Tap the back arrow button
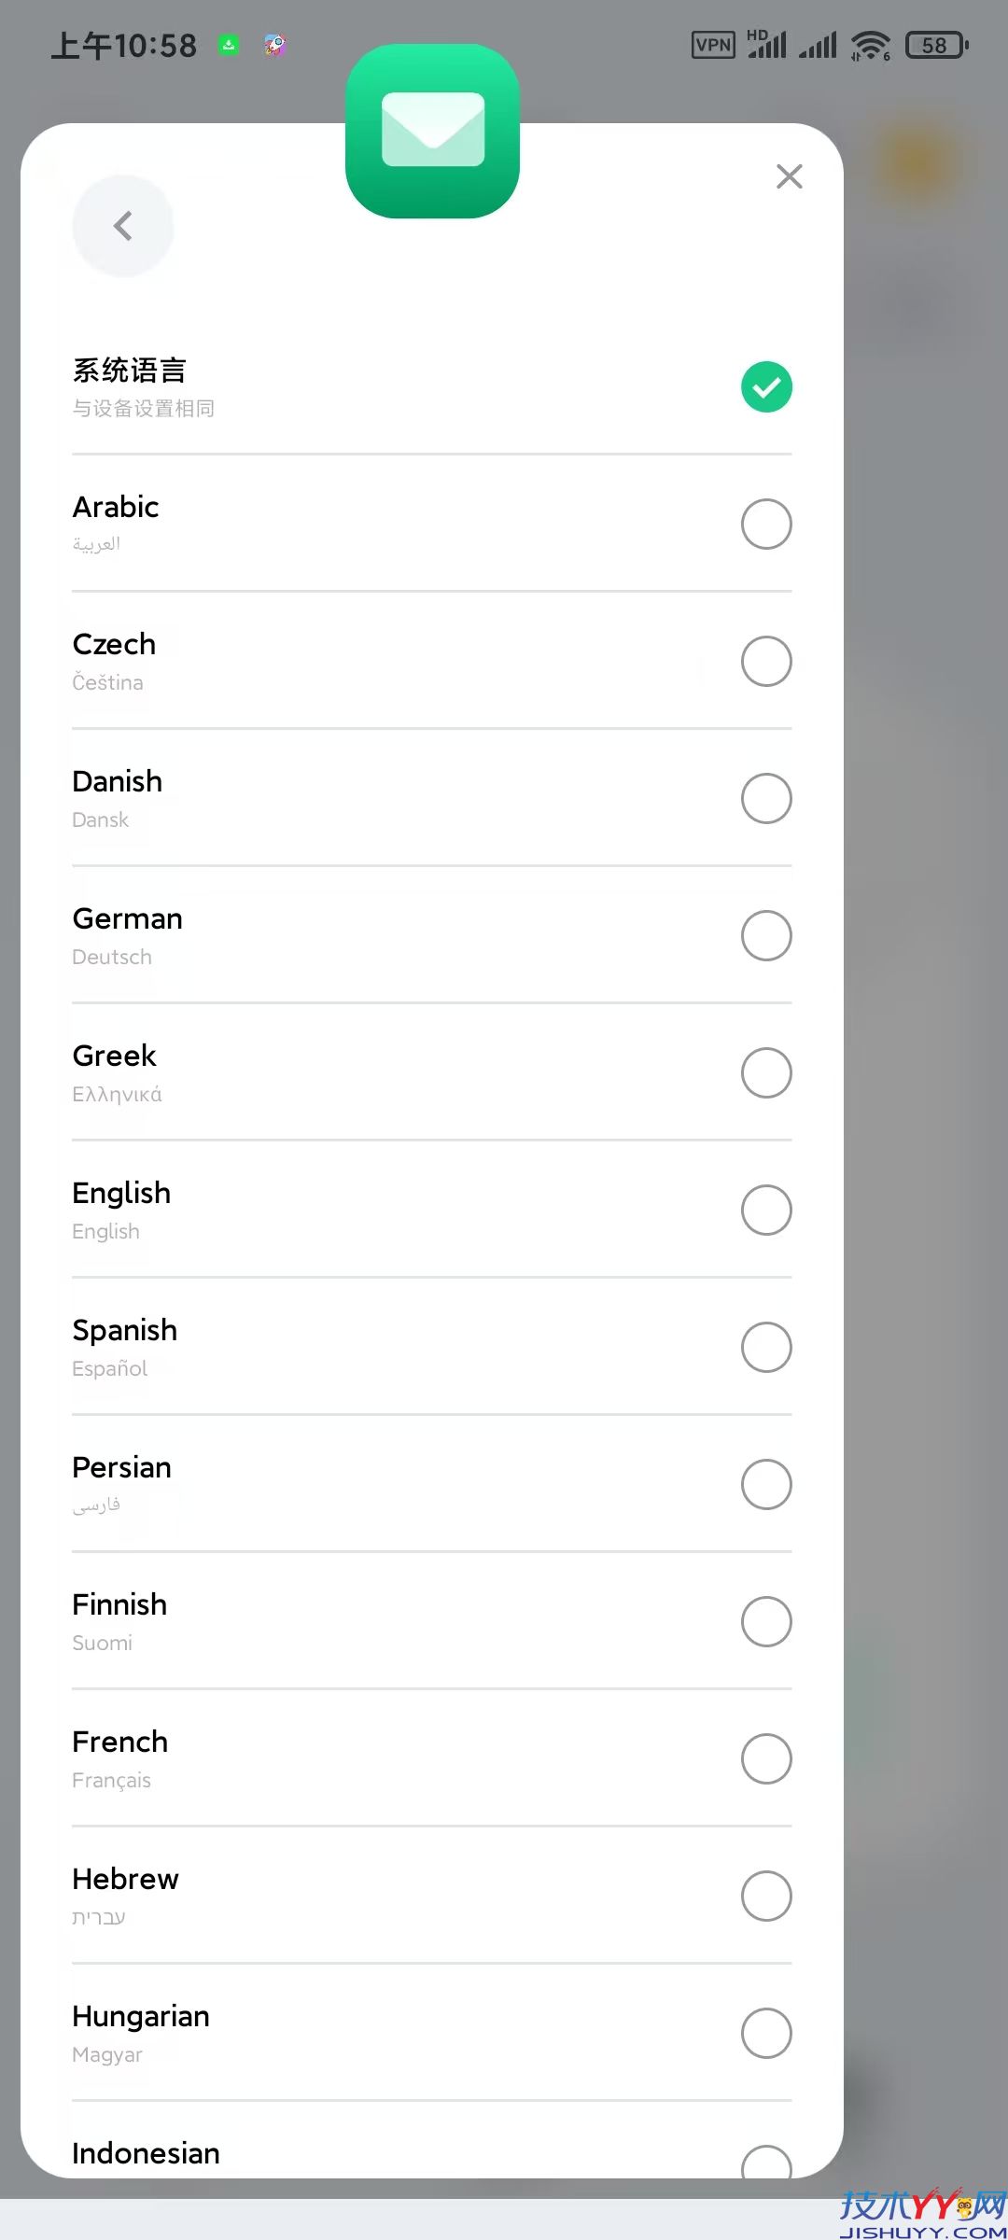The image size is (1008, 2240). coord(123,226)
